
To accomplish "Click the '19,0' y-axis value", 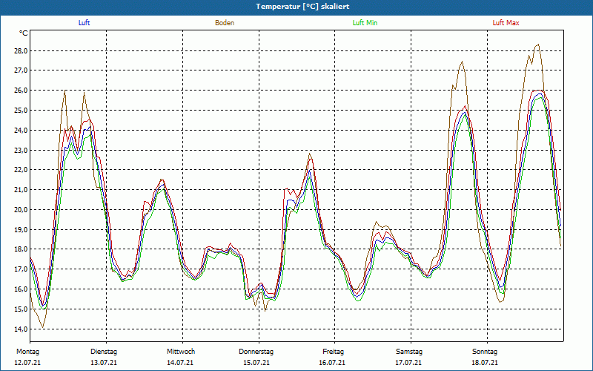I will [x=21, y=229].
